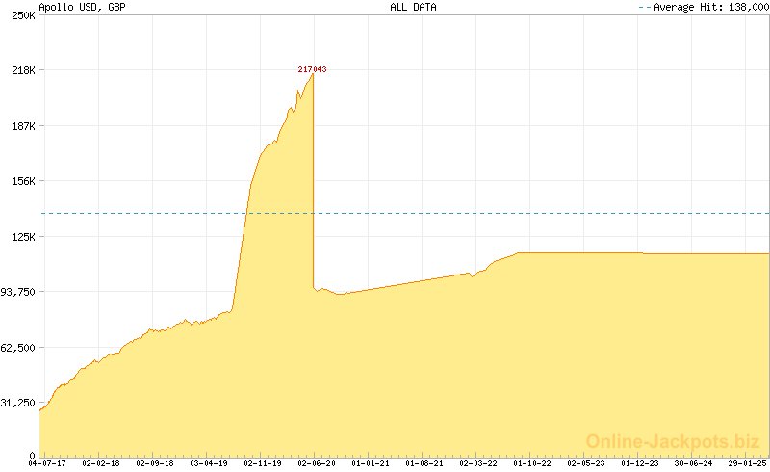Click the red 217043 peak value label
770x472 pixels.
click(x=313, y=69)
